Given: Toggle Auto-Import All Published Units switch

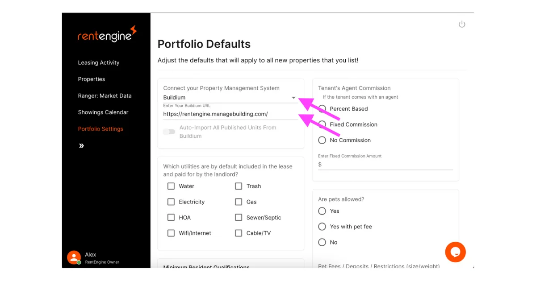Looking at the screenshot, I should [x=169, y=132].
